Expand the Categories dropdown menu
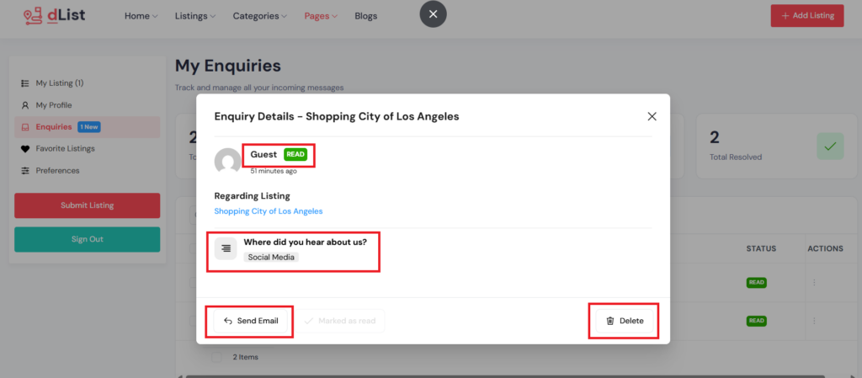The width and height of the screenshot is (862, 378). (x=259, y=16)
